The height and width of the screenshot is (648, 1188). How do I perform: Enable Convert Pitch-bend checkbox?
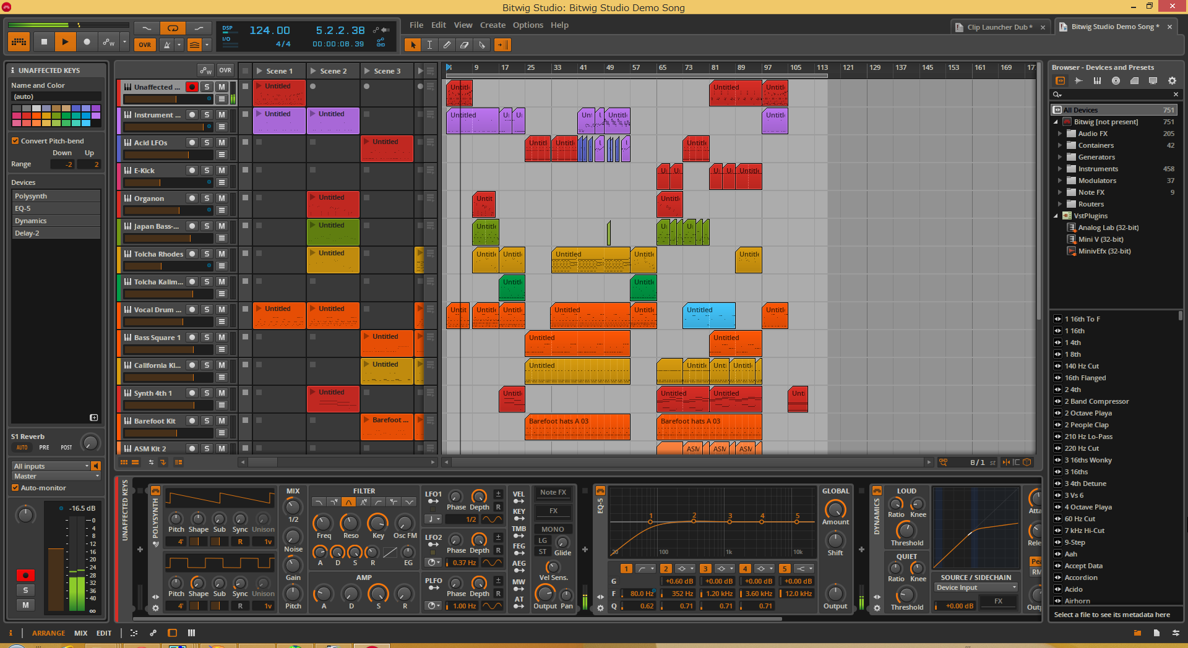click(15, 141)
